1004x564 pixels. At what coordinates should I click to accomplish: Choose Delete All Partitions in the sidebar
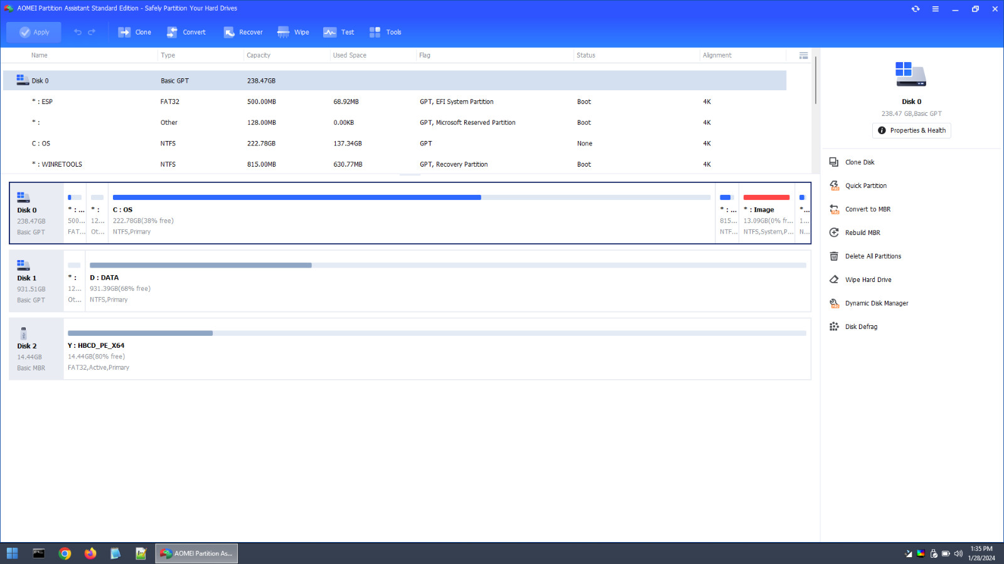click(x=872, y=256)
